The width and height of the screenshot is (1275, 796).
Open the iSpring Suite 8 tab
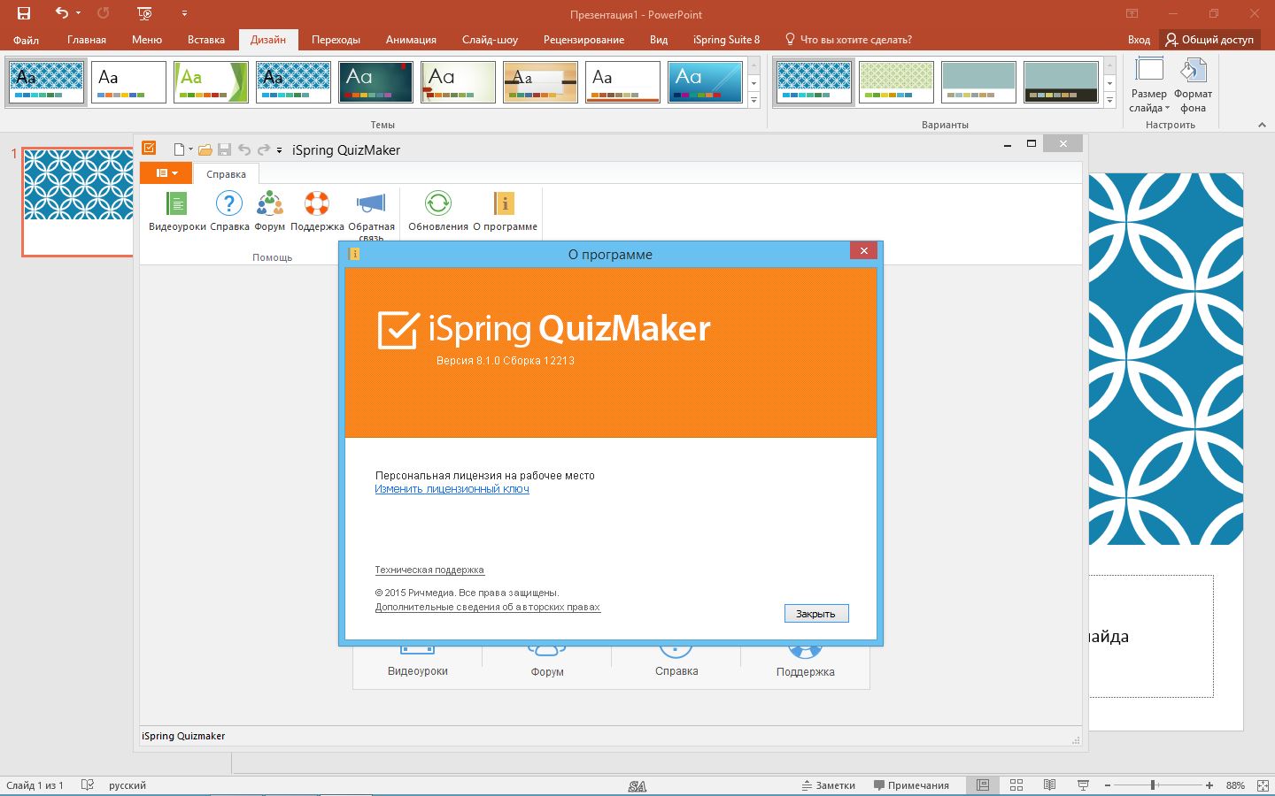tap(726, 40)
